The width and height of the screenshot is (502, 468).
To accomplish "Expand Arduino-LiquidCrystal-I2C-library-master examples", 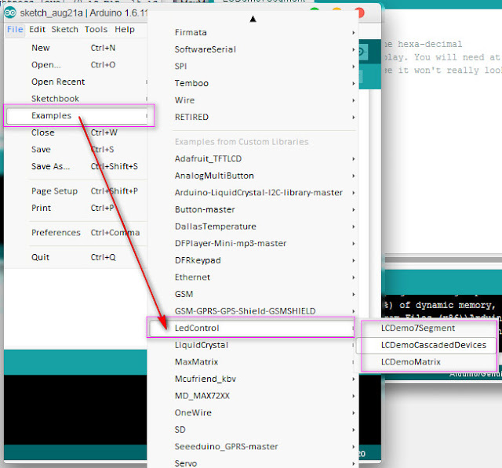I will point(253,193).
